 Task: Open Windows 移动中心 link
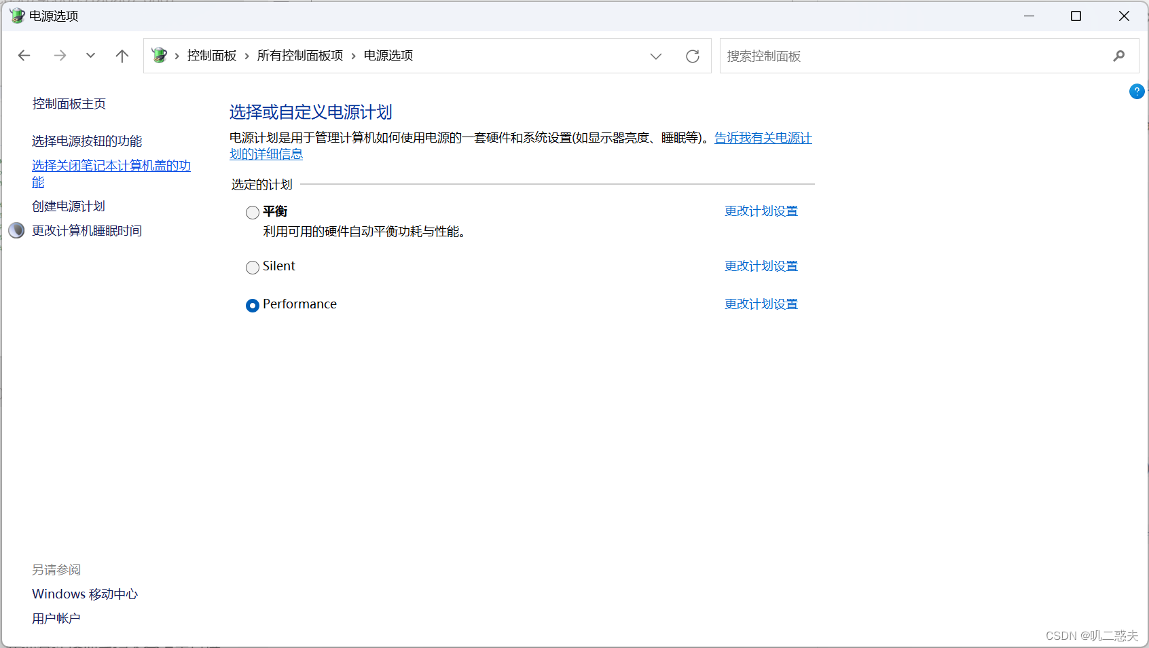[85, 594]
